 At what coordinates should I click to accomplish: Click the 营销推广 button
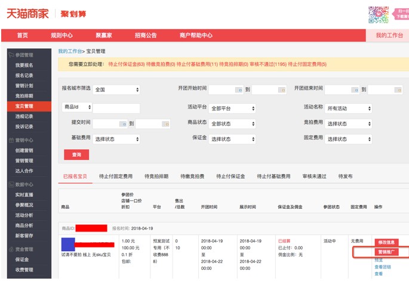(x=386, y=252)
